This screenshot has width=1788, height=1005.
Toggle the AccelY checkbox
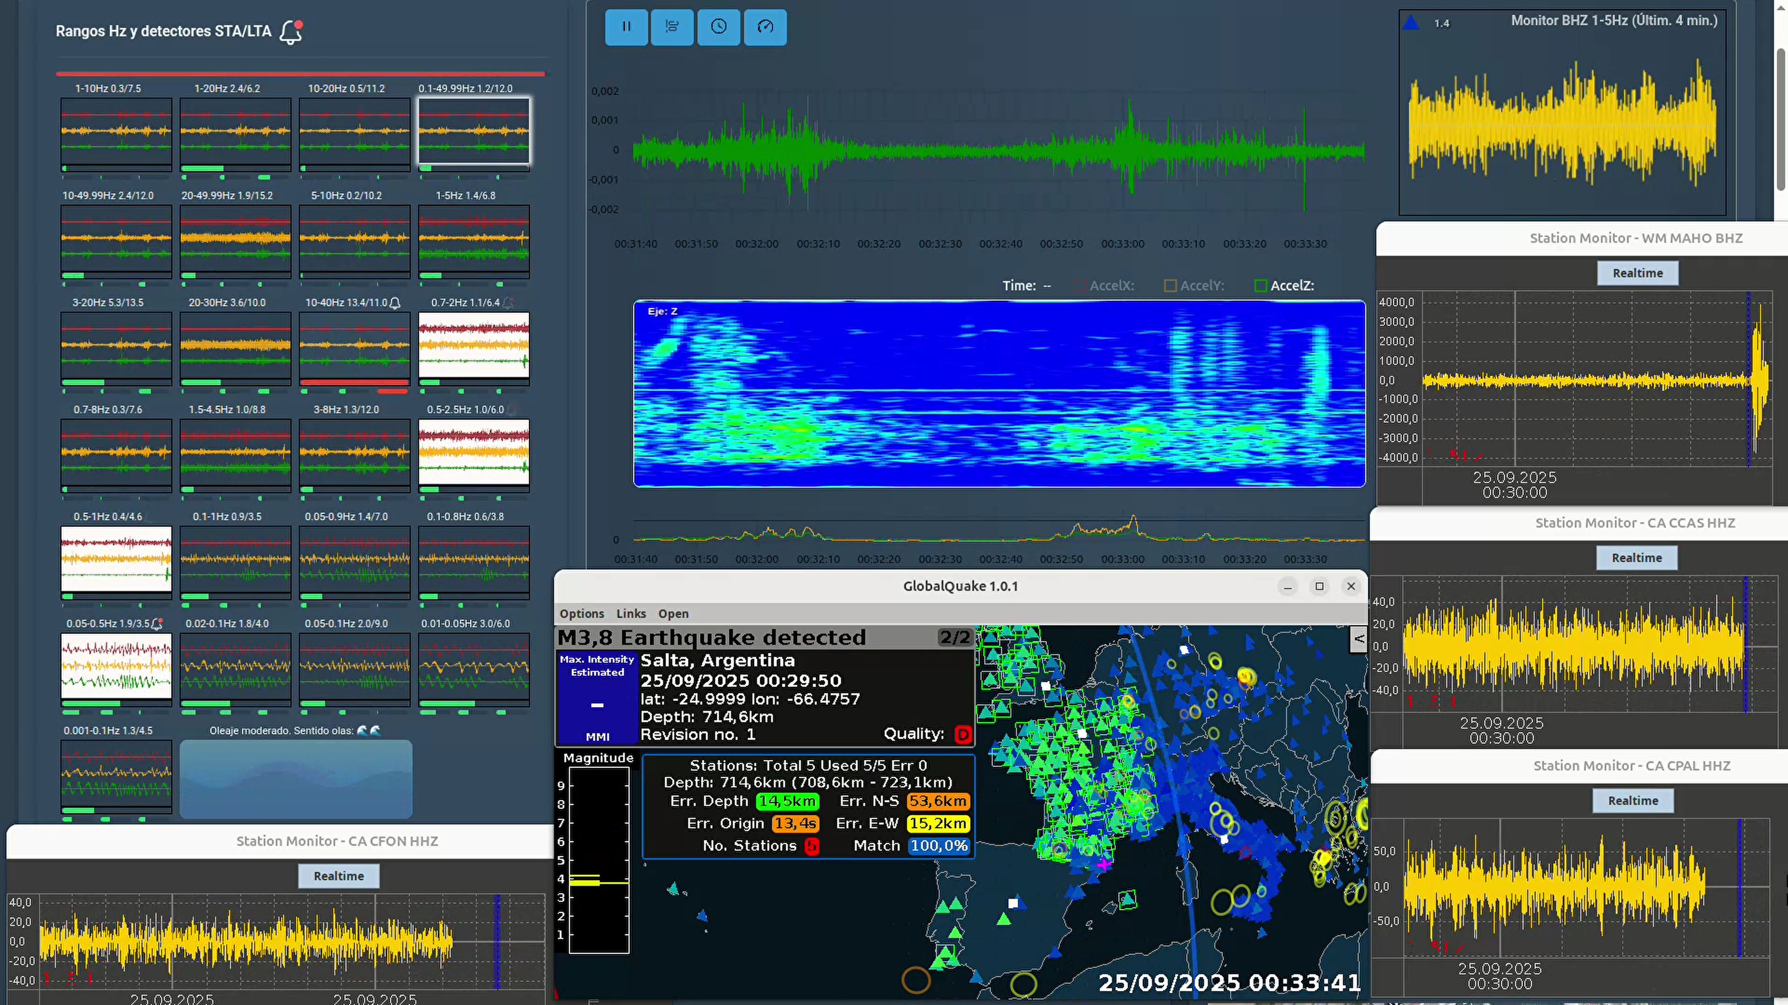tap(1170, 286)
